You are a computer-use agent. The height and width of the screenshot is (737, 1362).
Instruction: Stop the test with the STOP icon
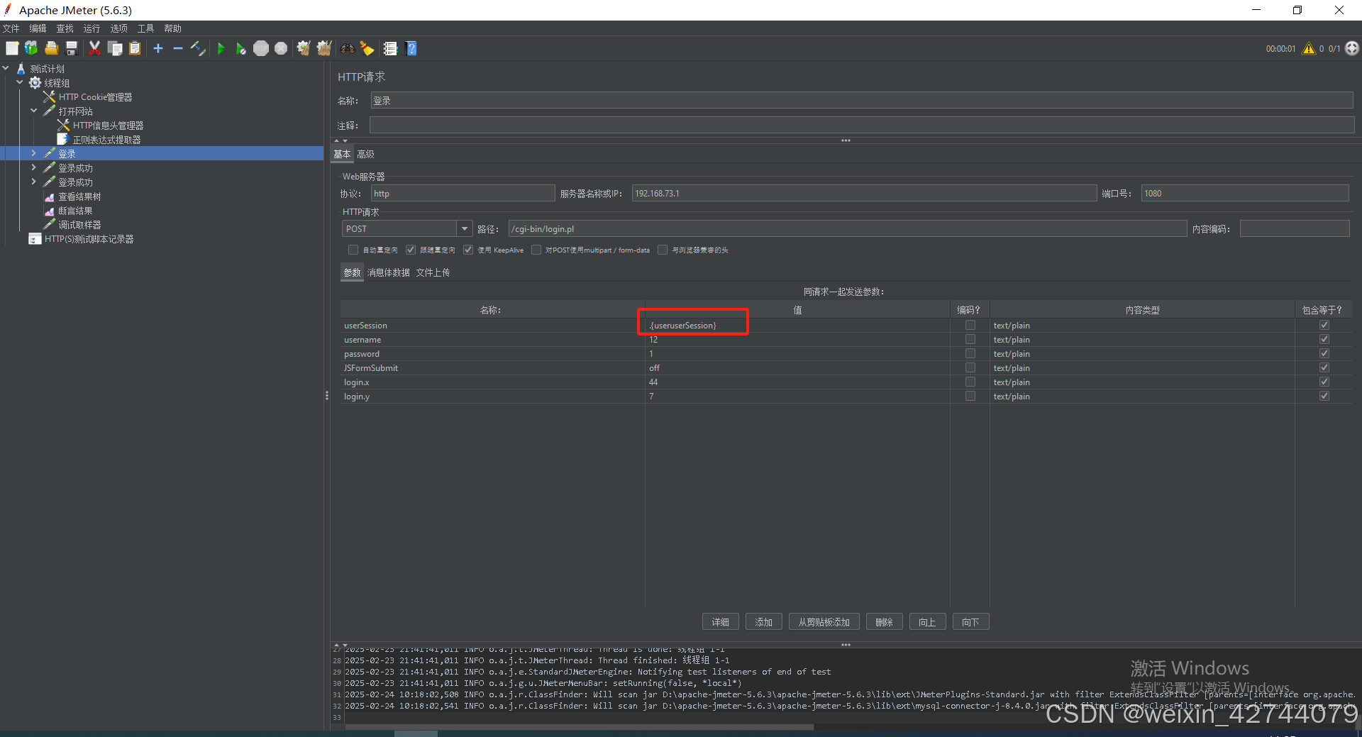(x=261, y=48)
